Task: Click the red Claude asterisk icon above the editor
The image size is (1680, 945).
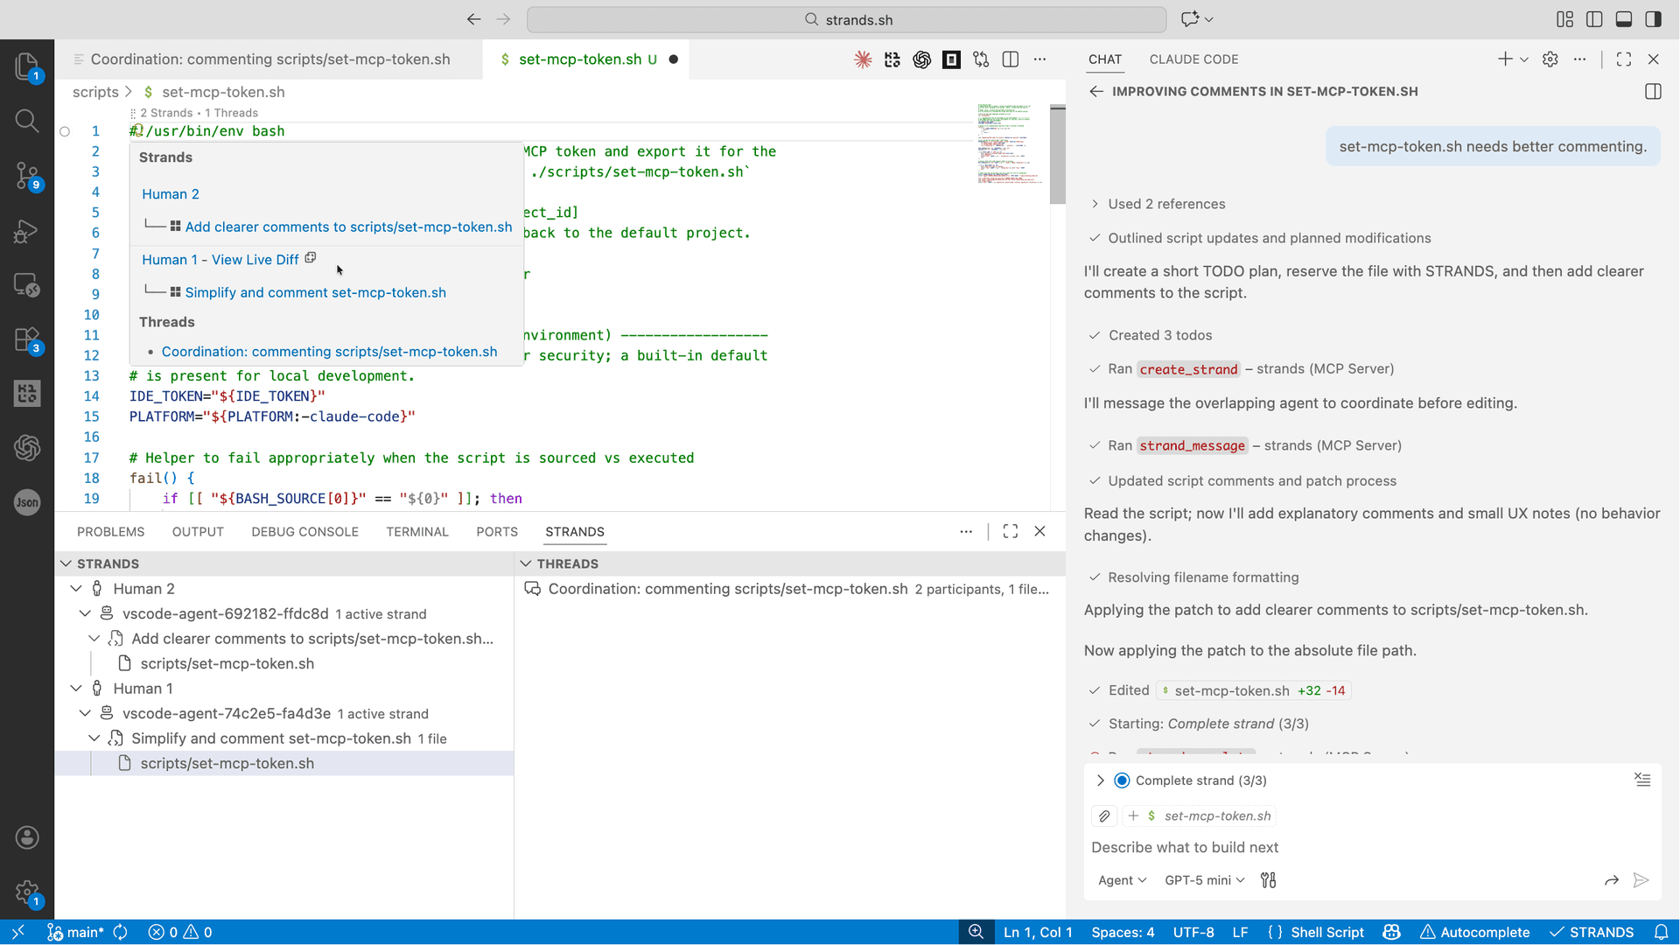Action: 863,59
